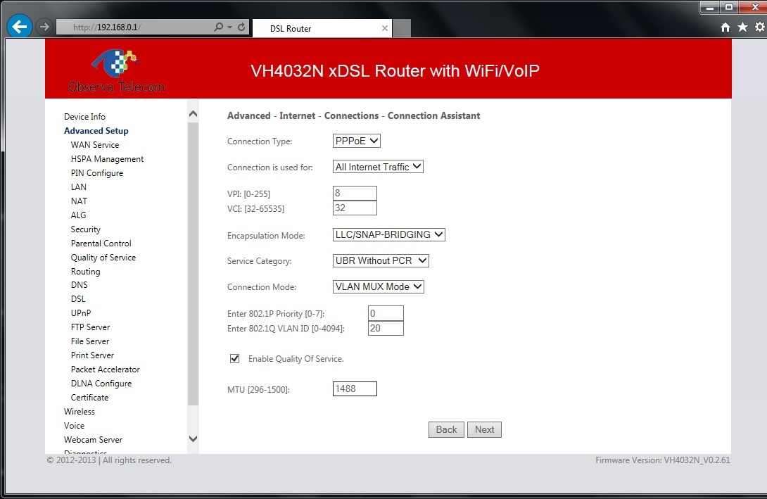767x499 pixels.
Task: Open Certificate in sidebar
Action: pos(89,398)
